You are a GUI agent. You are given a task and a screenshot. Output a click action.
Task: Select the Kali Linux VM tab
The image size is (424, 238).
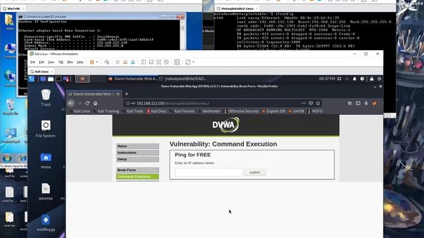pos(41,71)
